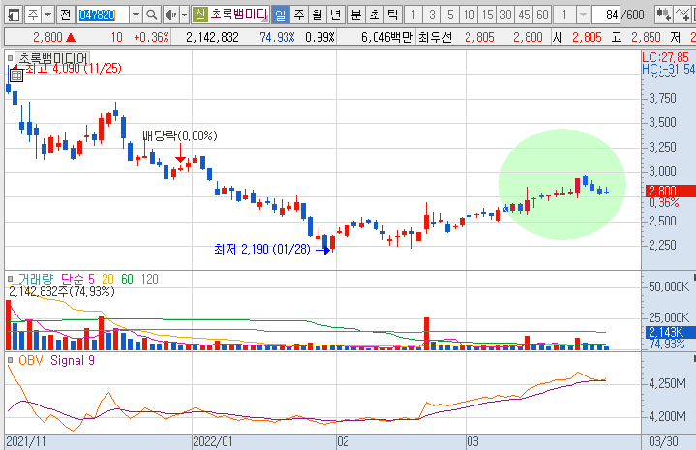Click the 2021/11 date axis label

coord(26,442)
